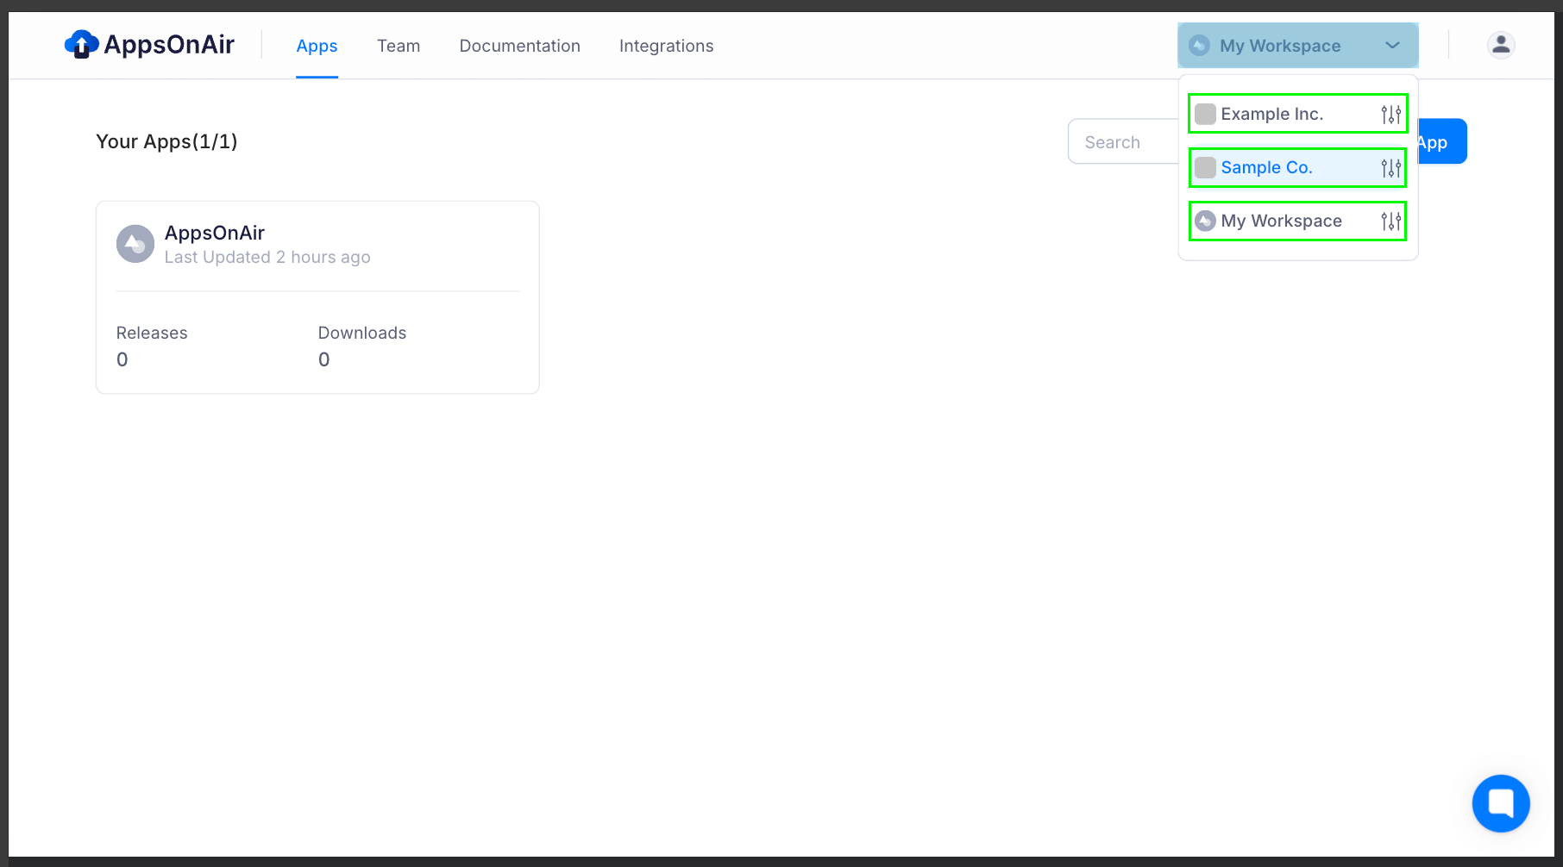This screenshot has width=1563, height=867.
Task: Switch to Sample Co. workspace
Action: 1266,168
